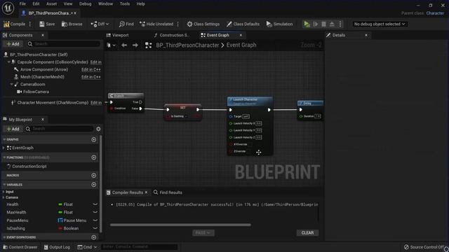Open the Asset menu
The image size is (449, 252).
click(x=51, y=4)
